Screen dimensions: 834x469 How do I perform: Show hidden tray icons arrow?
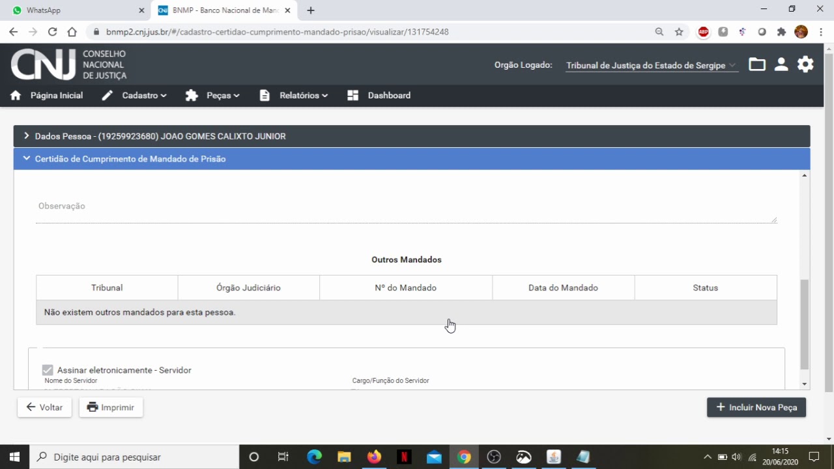tap(708, 457)
